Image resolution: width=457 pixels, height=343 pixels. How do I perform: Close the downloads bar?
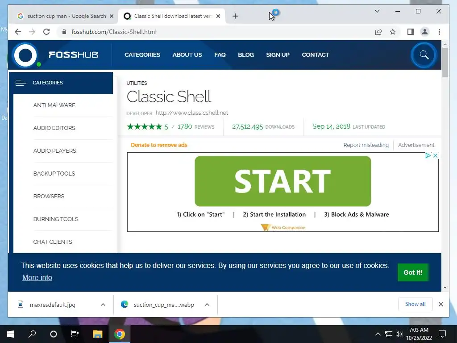440,304
